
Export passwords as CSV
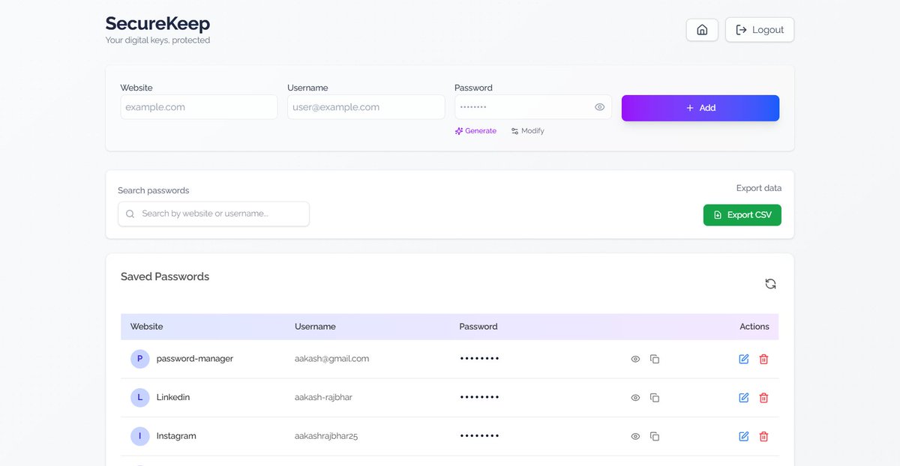point(742,215)
